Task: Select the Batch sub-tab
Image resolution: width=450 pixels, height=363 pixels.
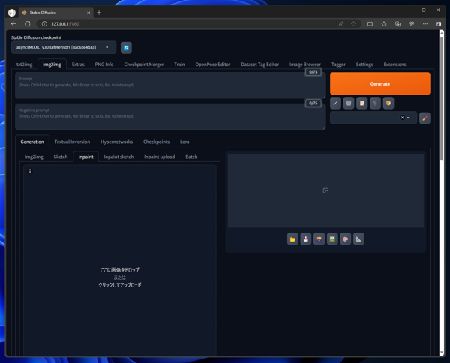Action: [x=191, y=157]
